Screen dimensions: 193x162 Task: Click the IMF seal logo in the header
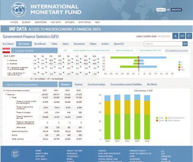[x=19, y=10]
